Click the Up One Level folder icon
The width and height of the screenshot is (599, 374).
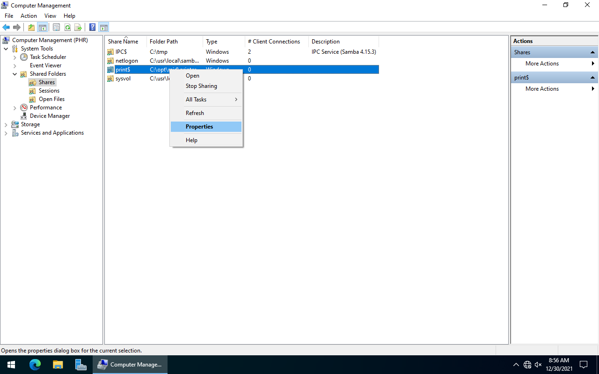tap(31, 28)
